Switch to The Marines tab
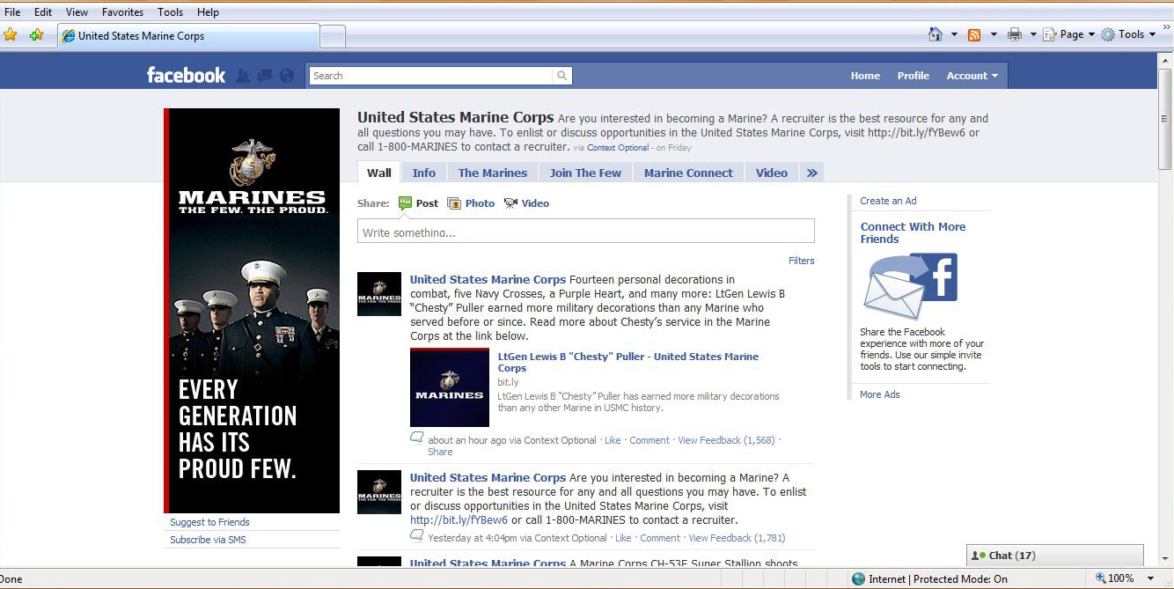 click(493, 173)
